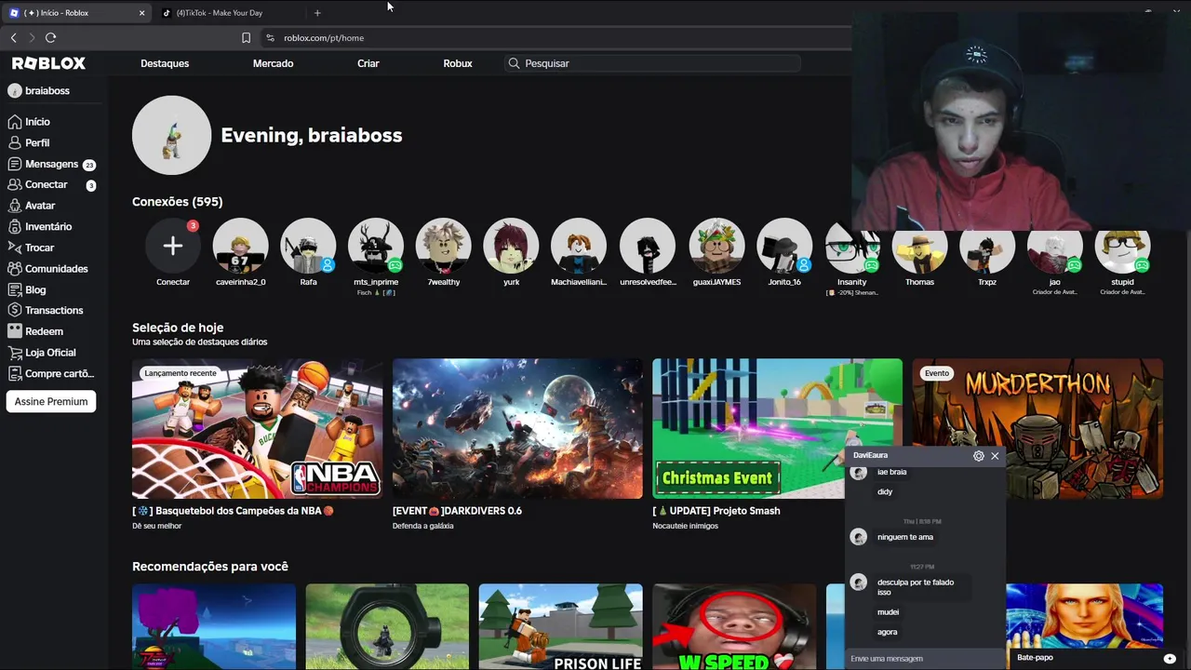
Task: Click the Roblox logo
Action: point(48,63)
